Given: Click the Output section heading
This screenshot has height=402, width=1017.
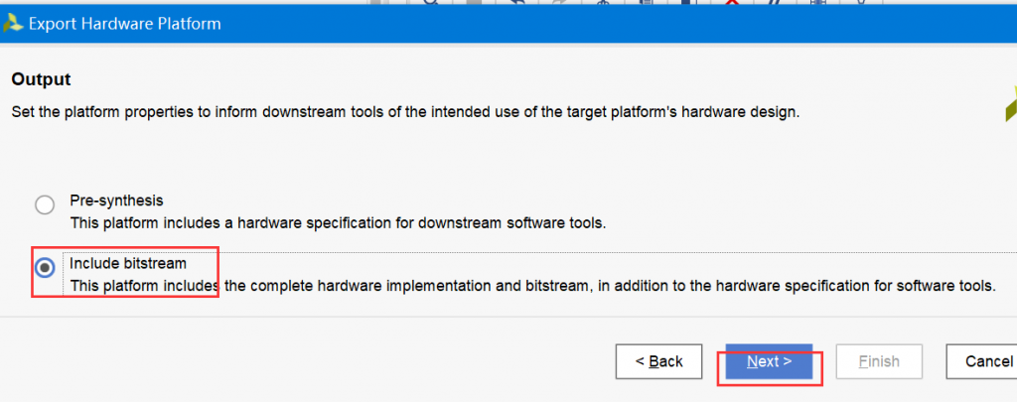Looking at the screenshot, I should tap(41, 79).
